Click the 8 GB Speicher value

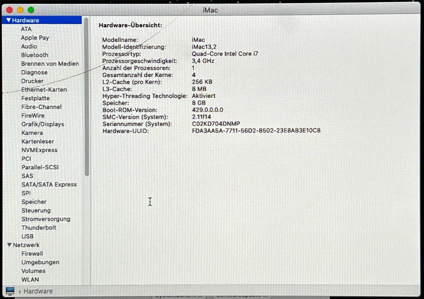click(199, 103)
